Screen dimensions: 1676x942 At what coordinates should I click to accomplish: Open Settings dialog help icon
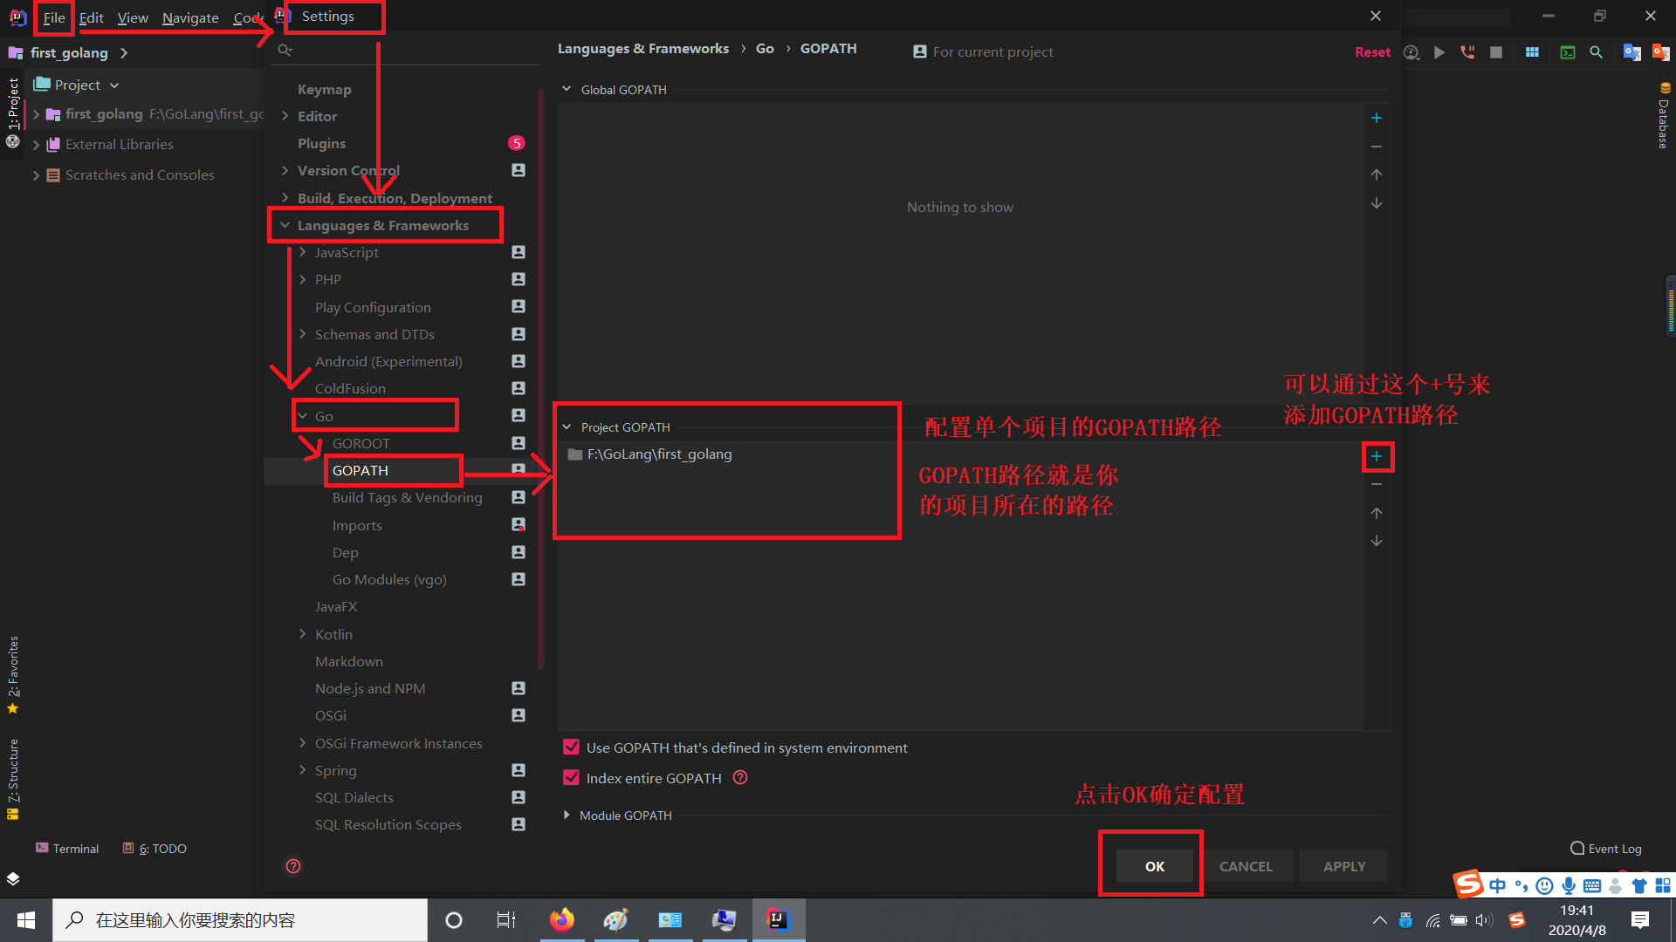point(293,866)
